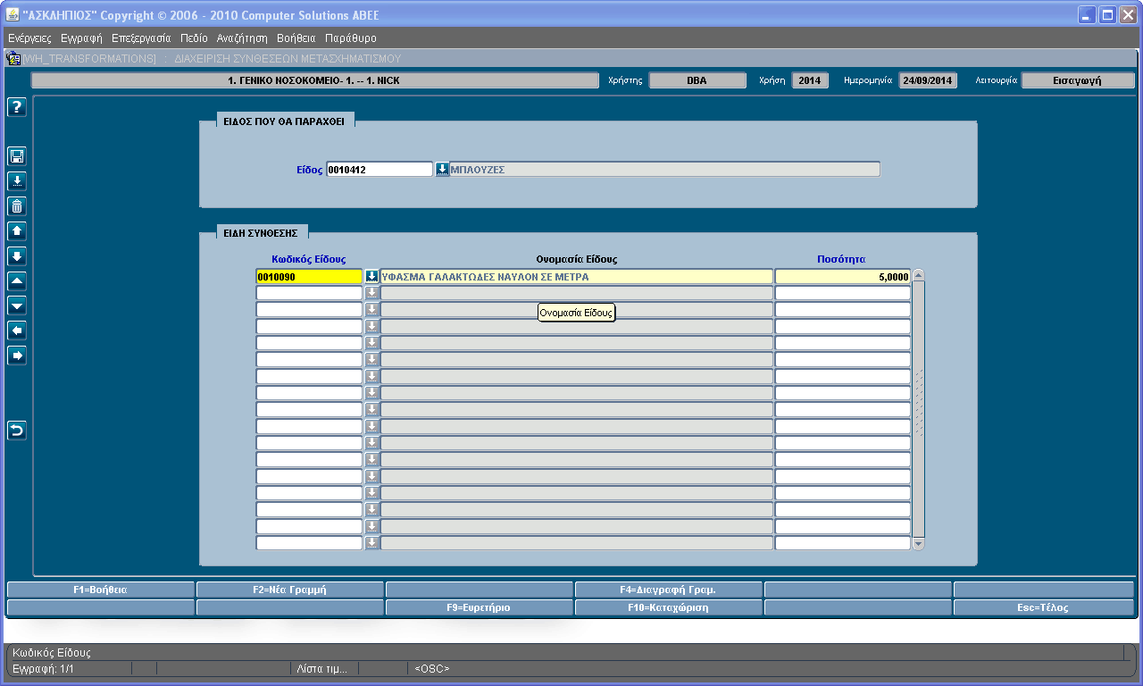The width and height of the screenshot is (1143, 686).
Task: Click the item code field with 0010090
Action: 309,277
